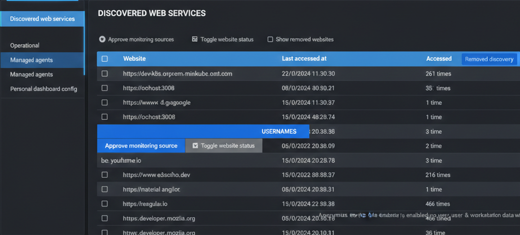Open Discovered web services in the sidebar

pos(42,19)
